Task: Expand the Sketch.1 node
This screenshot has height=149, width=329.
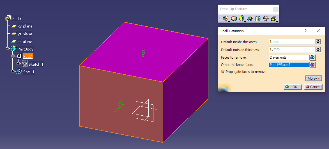Action: (x=18, y=64)
